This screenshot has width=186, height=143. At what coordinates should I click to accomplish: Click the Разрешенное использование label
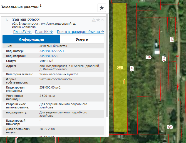tap(18, 106)
